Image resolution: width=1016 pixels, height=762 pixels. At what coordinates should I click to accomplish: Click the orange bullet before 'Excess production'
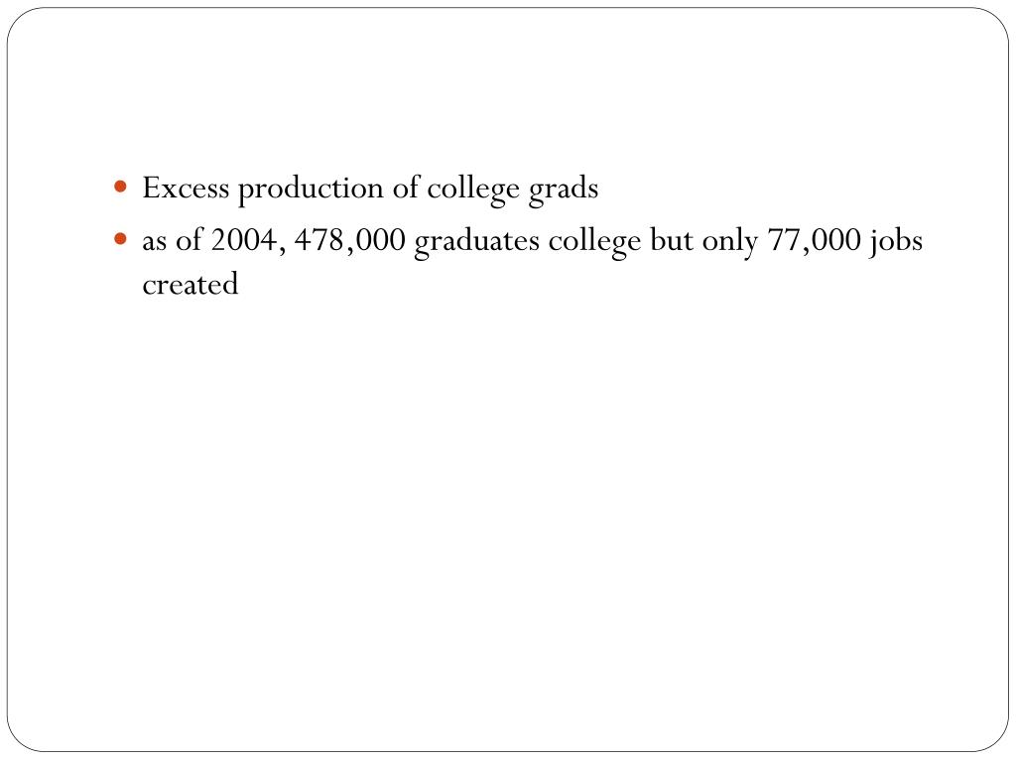pyautogui.click(x=120, y=188)
